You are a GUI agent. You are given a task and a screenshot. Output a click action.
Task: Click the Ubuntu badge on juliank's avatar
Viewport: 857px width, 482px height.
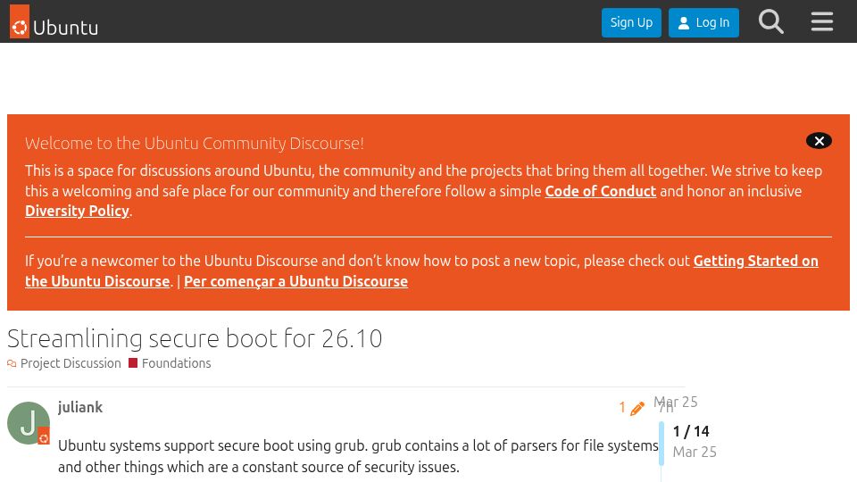(x=44, y=437)
